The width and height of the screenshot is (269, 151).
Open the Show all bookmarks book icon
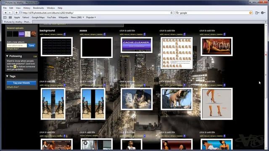point(5,18)
